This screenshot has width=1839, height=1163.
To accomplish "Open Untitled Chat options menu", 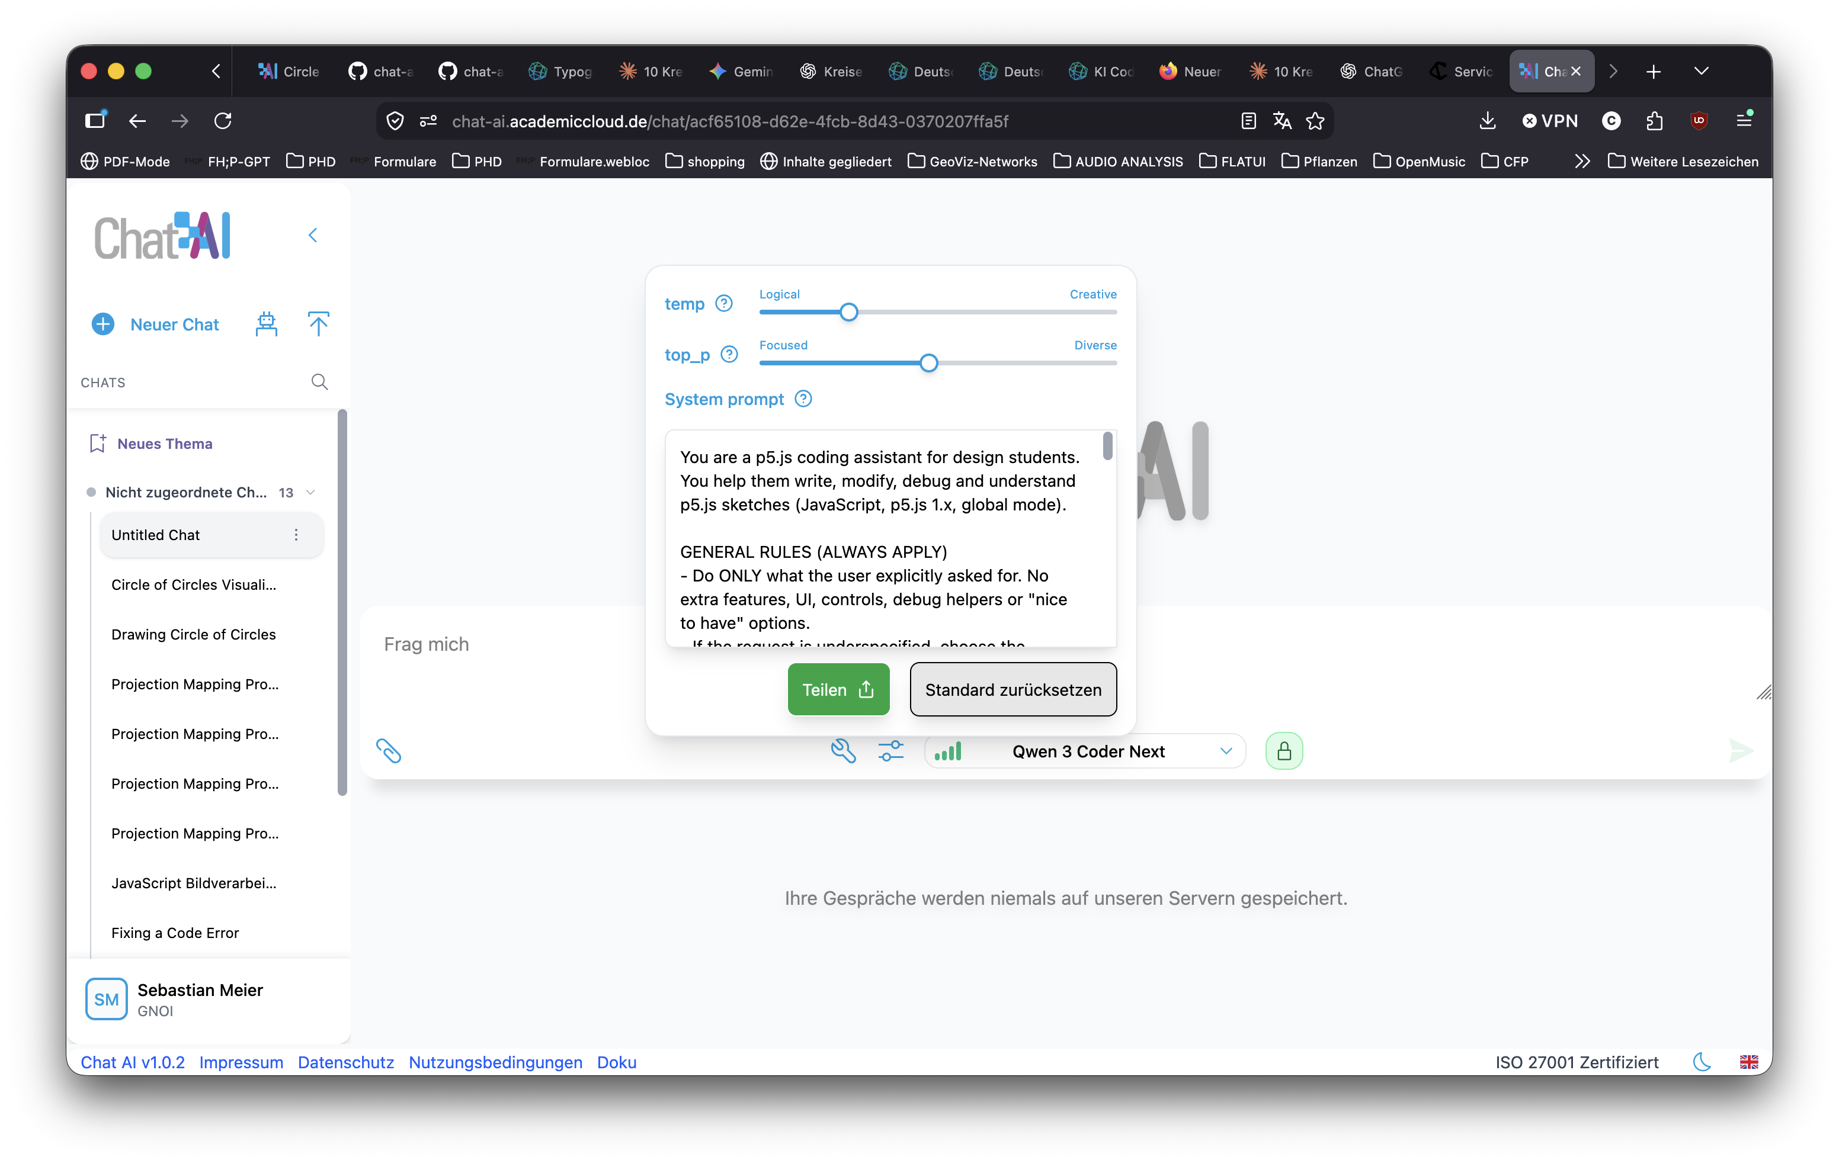I will [x=296, y=535].
